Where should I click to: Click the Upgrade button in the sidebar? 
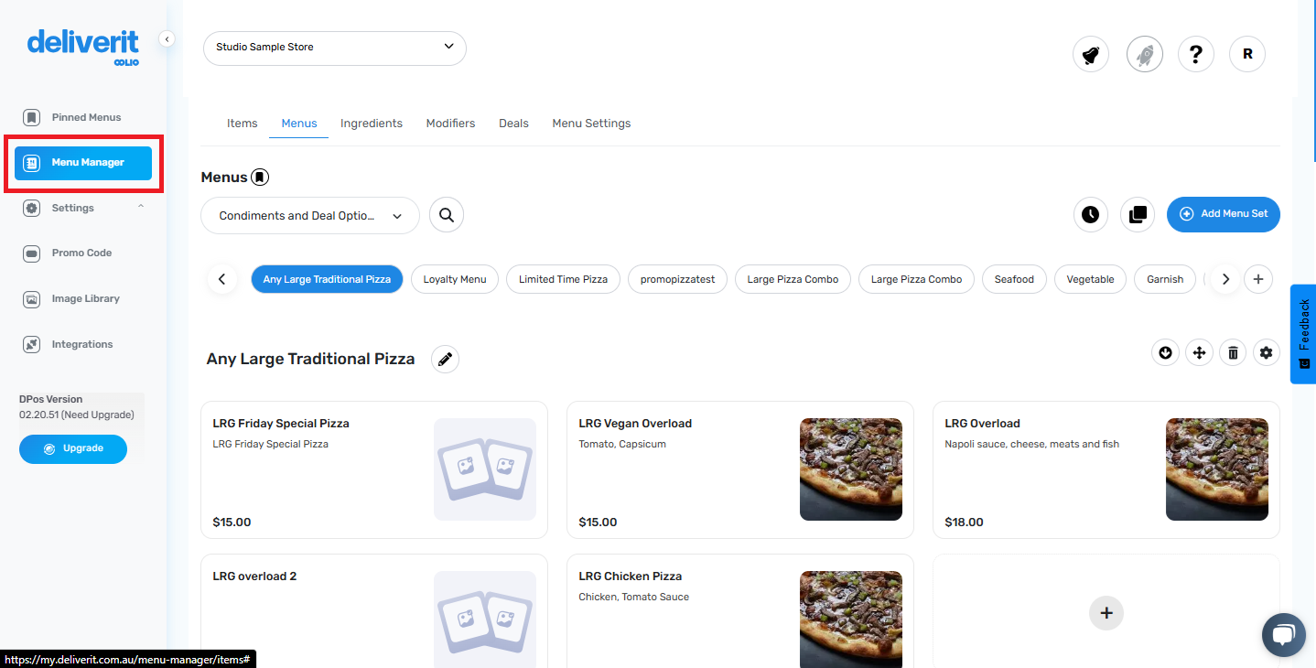73,449
